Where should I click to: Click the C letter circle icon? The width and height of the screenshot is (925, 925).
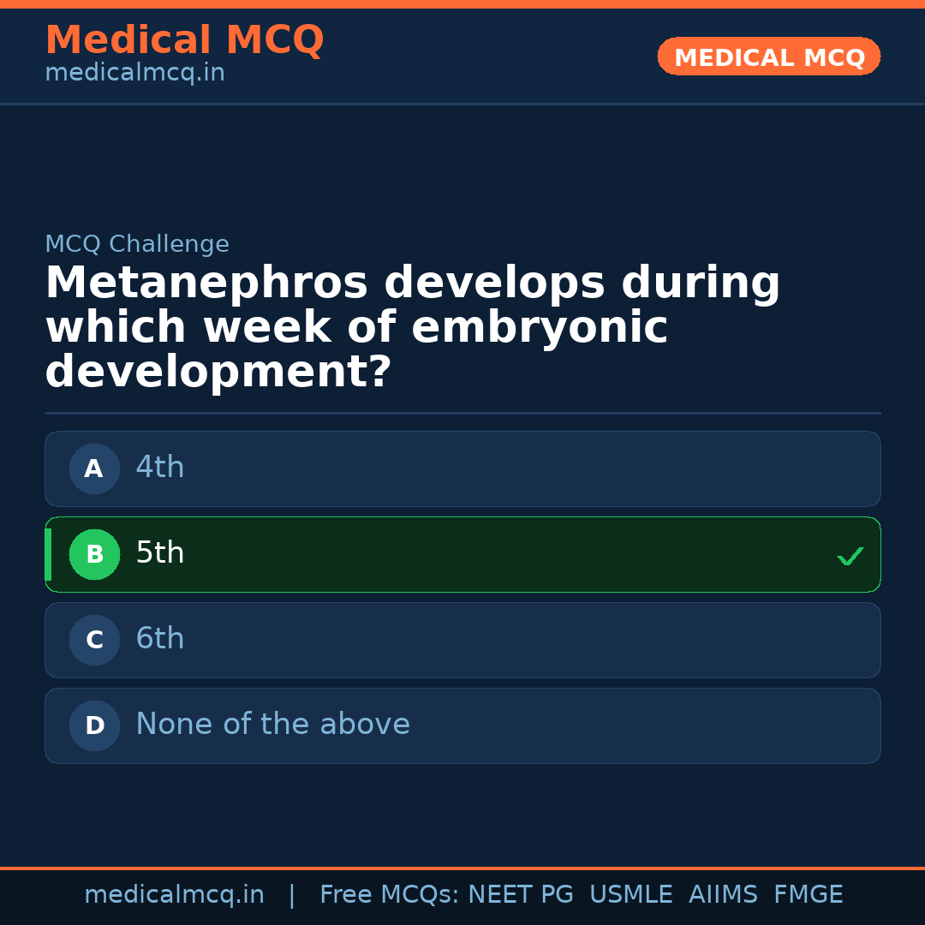click(94, 640)
